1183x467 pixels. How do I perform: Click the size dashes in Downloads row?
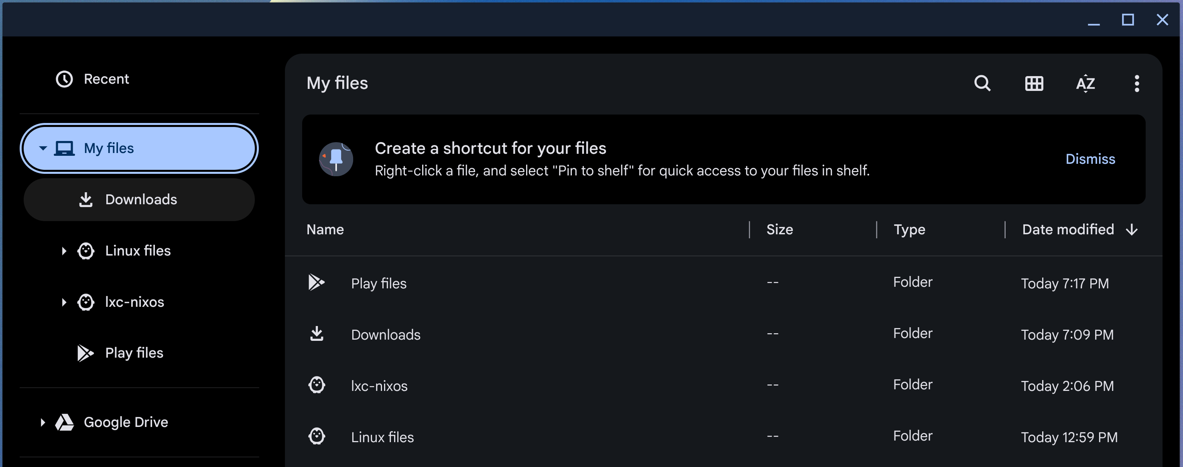[x=772, y=334]
